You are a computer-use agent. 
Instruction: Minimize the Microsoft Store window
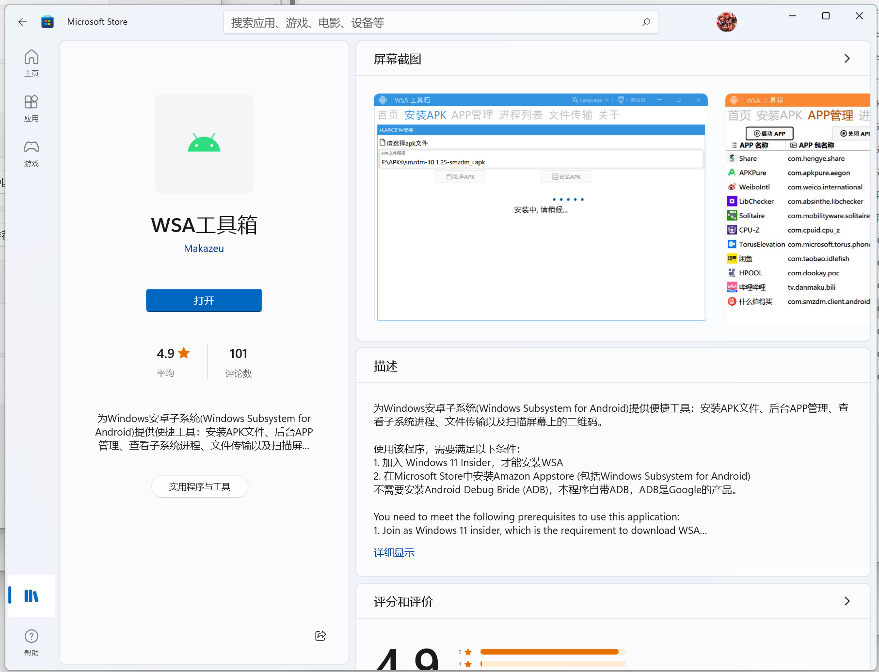(x=792, y=16)
